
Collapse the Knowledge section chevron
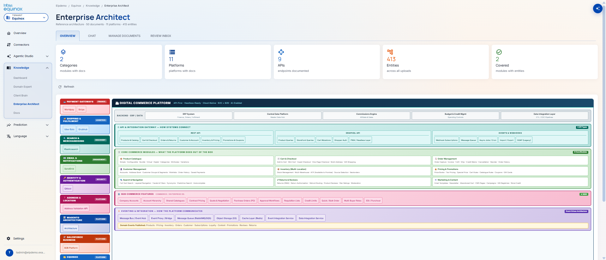click(47, 68)
